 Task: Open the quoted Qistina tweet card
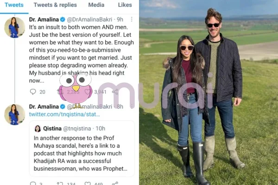click(82, 148)
